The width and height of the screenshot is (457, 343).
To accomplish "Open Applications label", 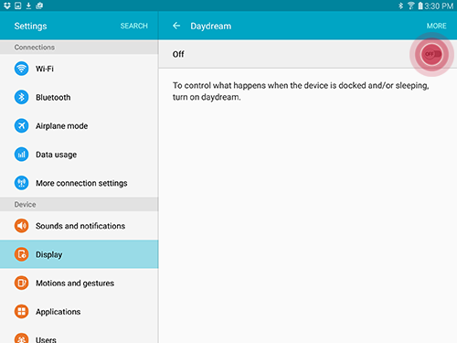I will click(58, 312).
